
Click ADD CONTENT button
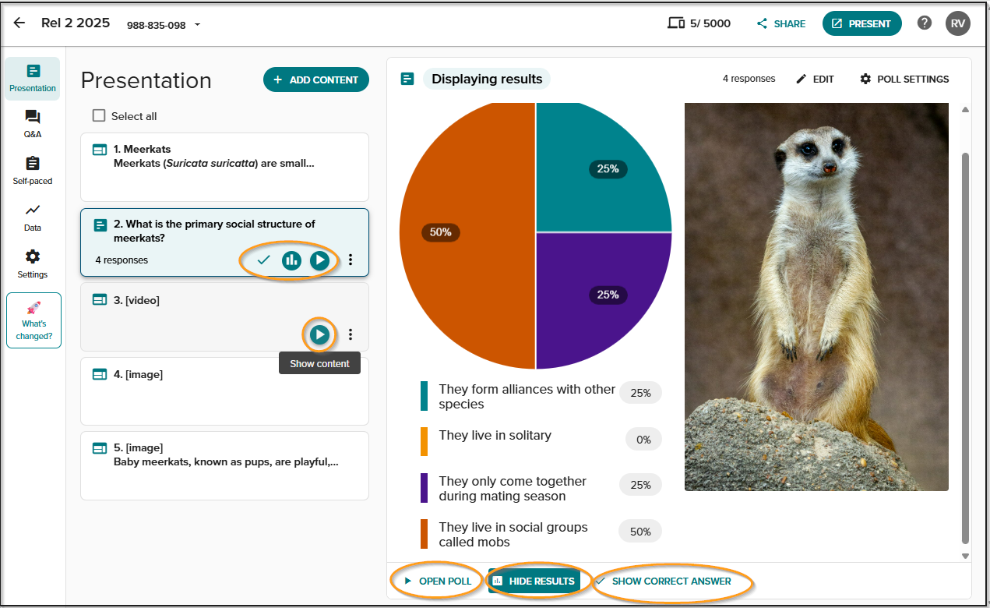(316, 80)
